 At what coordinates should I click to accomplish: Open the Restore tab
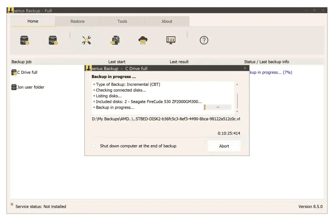click(78, 21)
